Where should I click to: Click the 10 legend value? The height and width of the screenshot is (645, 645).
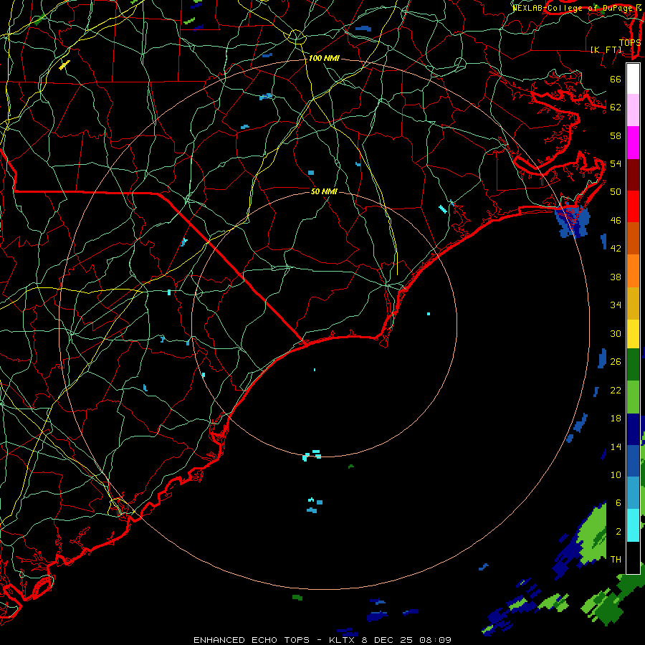[616, 474]
